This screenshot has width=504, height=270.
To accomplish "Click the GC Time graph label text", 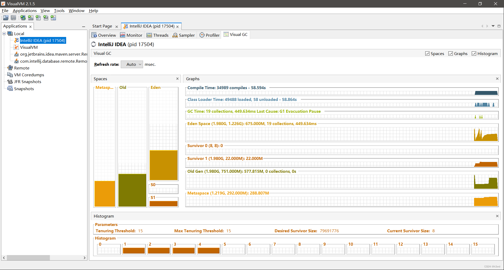I will (x=254, y=111).
